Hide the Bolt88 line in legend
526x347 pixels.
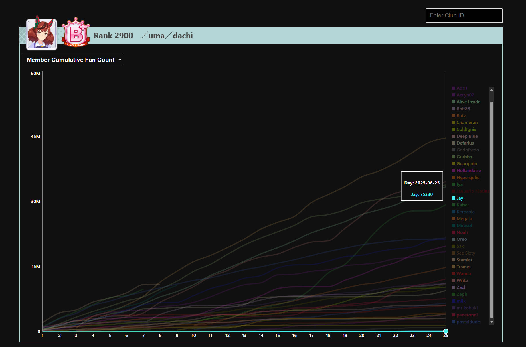(x=461, y=109)
